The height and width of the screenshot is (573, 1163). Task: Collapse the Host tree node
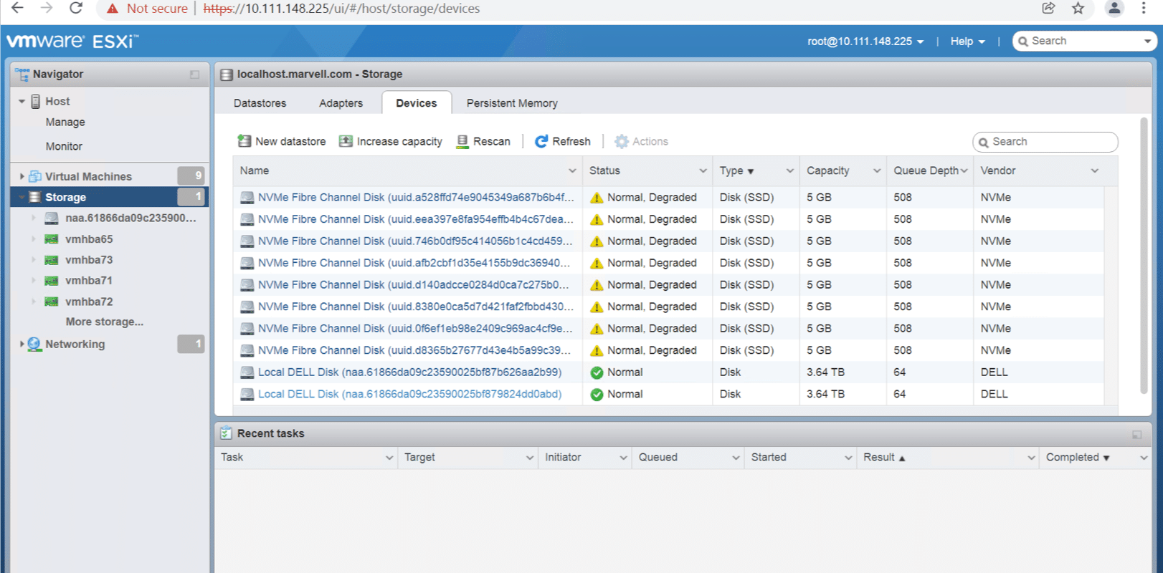22,102
